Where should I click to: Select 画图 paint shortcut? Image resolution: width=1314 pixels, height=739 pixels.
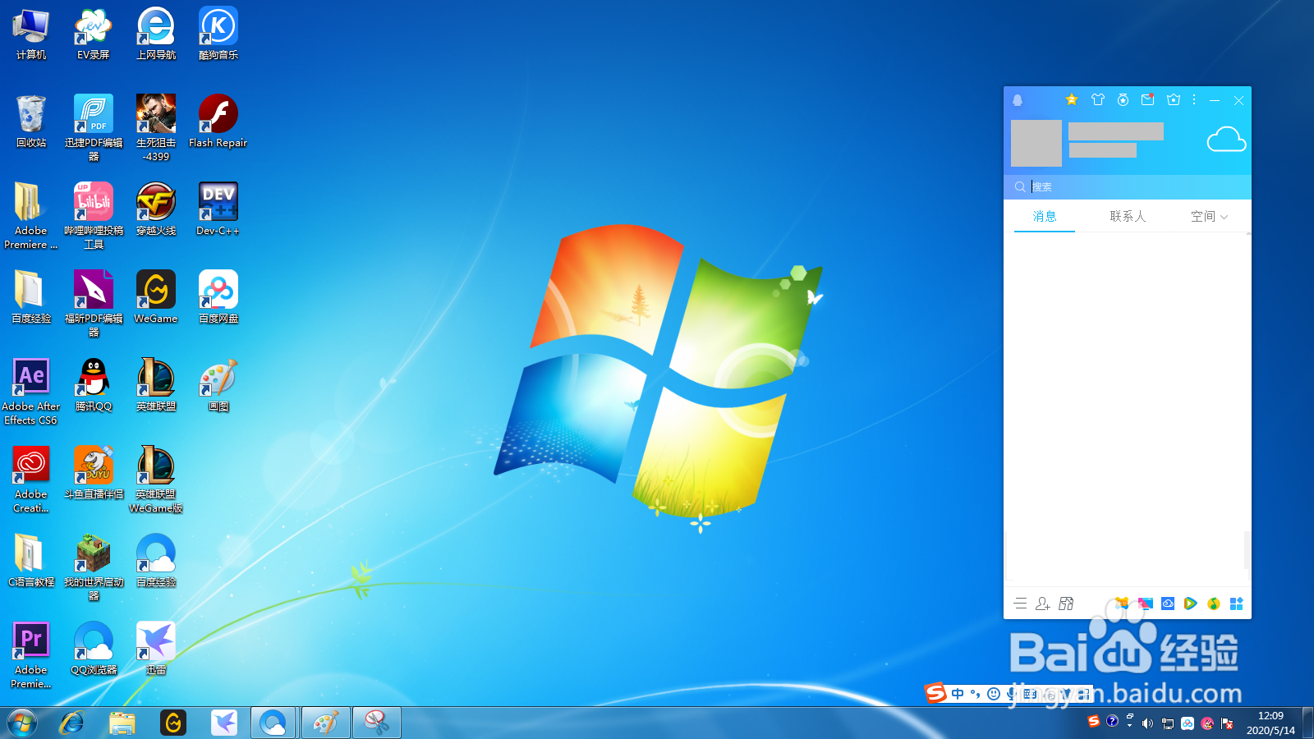pyautogui.click(x=218, y=385)
